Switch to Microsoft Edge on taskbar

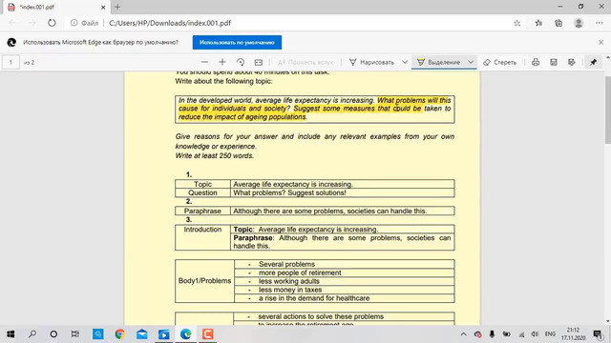(x=185, y=334)
